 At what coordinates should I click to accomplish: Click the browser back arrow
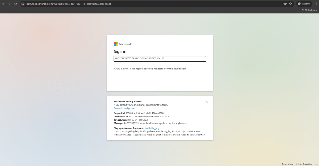3,4
